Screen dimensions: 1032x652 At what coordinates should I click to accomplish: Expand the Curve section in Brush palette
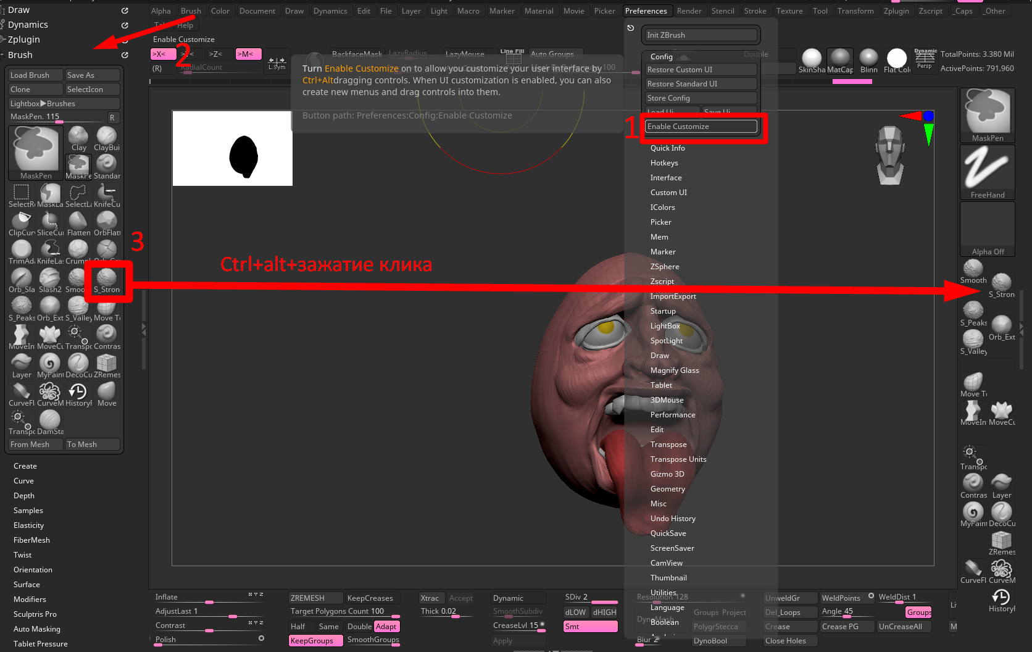click(24, 481)
